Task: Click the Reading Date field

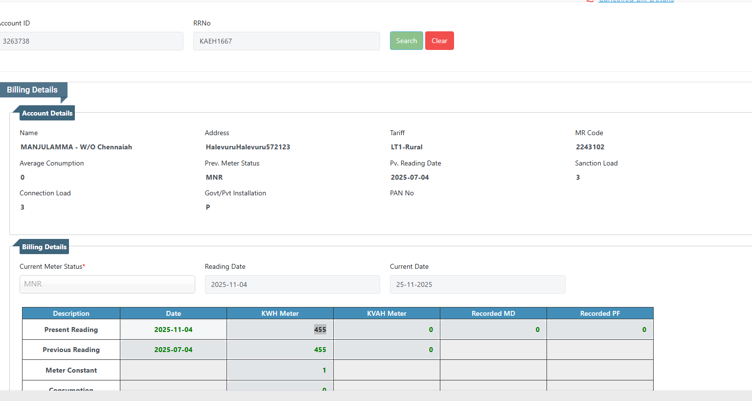Action: point(292,284)
